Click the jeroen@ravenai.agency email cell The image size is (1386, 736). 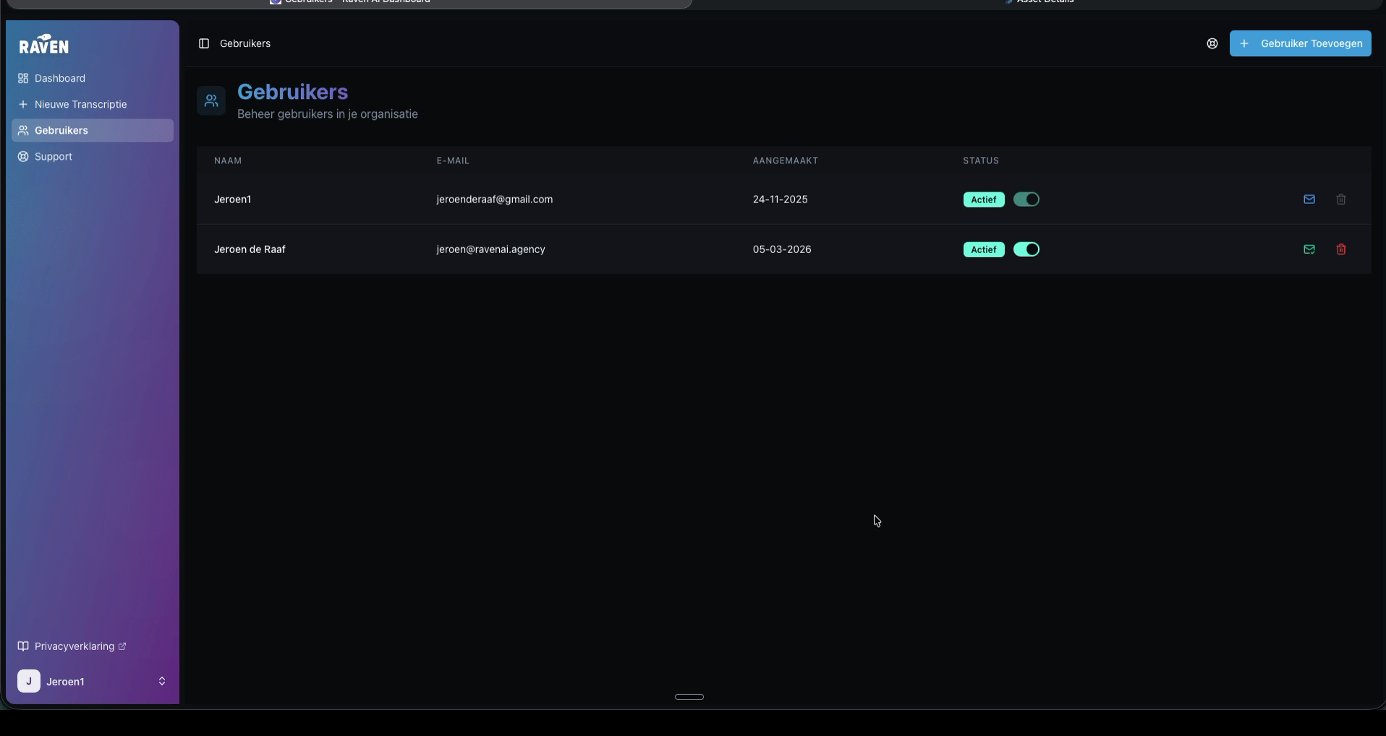(490, 249)
